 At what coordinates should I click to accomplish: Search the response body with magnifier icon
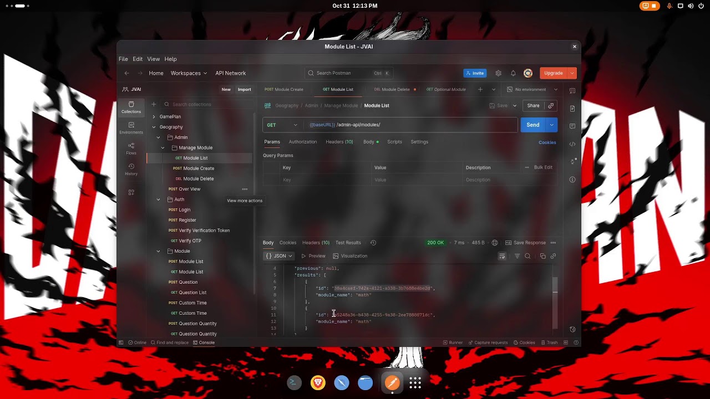[528, 256]
